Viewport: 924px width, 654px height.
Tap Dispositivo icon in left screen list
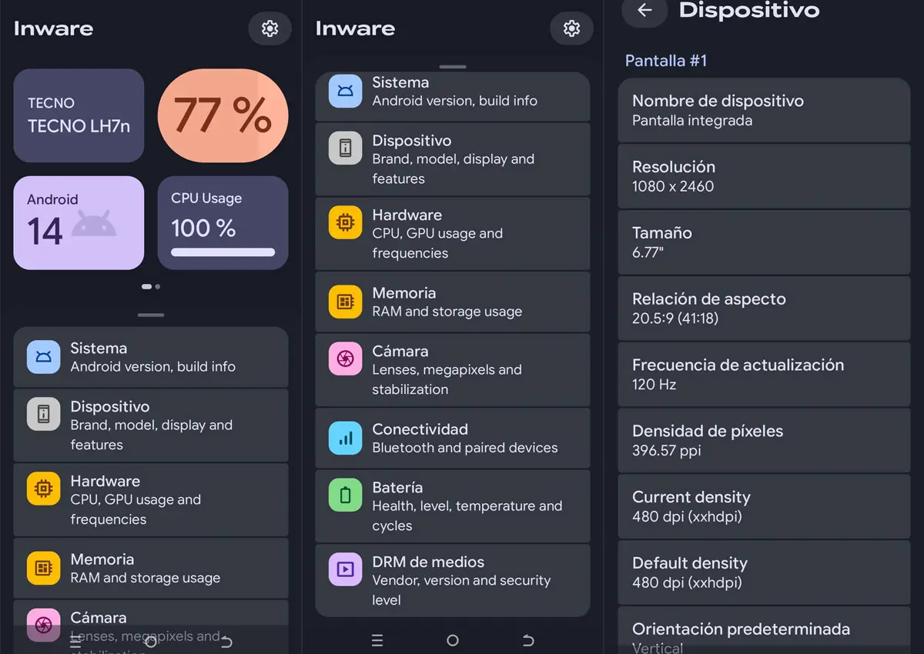(43, 414)
